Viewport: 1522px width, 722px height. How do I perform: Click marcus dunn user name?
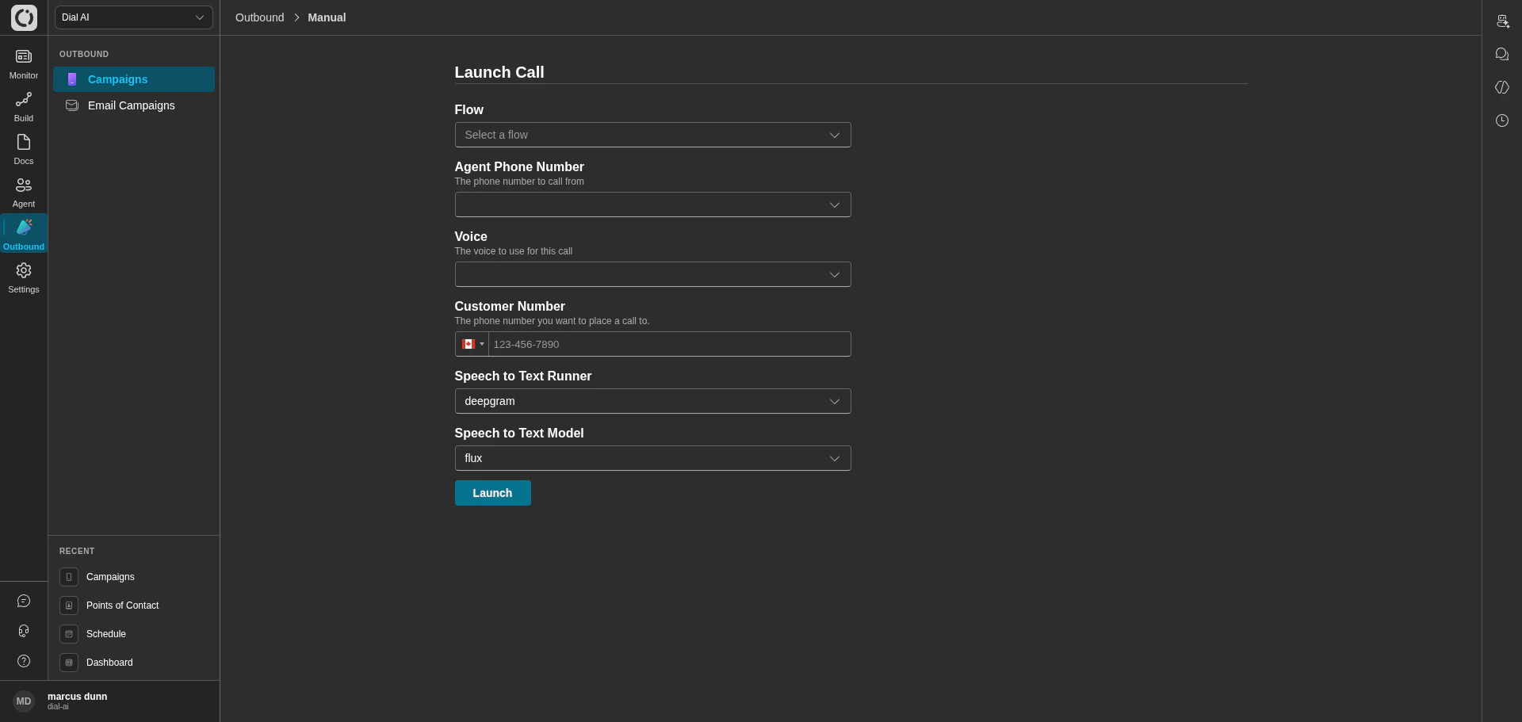tap(77, 697)
